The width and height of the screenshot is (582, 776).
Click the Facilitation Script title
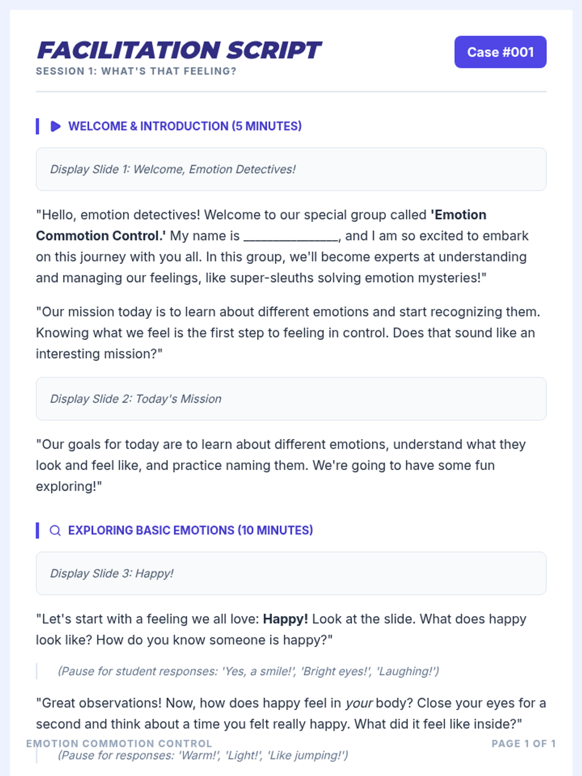[x=178, y=50]
